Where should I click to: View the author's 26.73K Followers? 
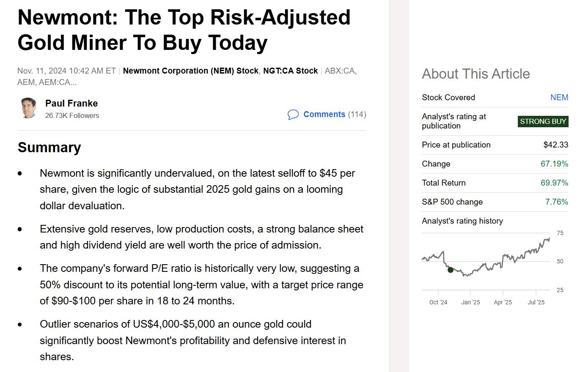pyautogui.click(x=72, y=115)
